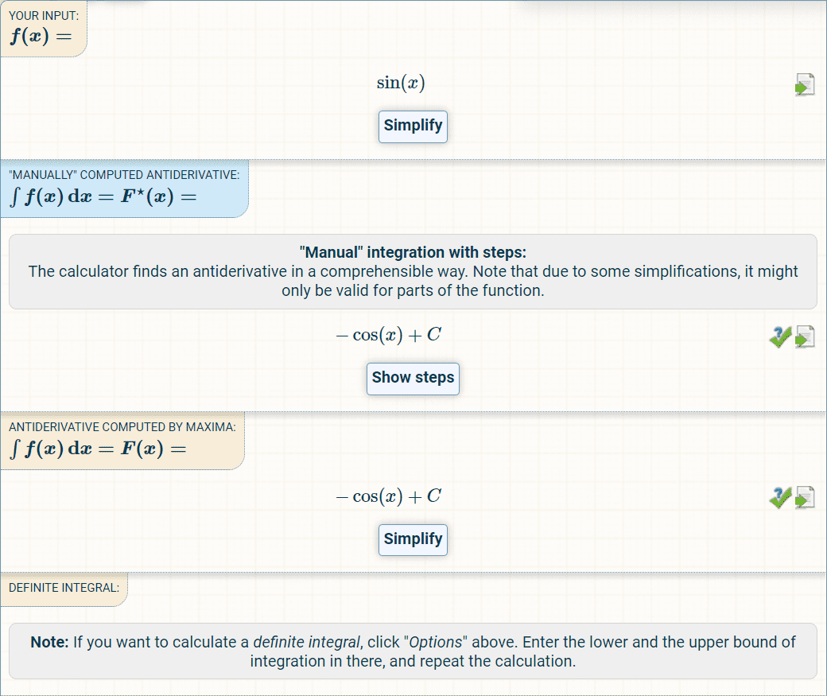Click Simplify button under sin(x) input

coord(413,126)
